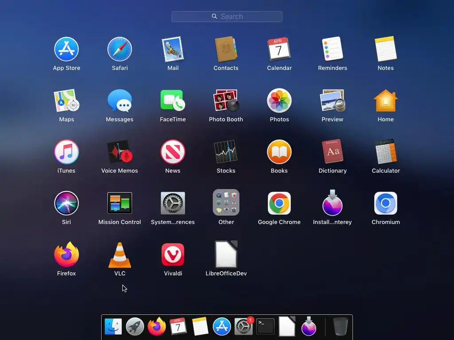Open Notes from the Launchpad grid

point(386,49)
